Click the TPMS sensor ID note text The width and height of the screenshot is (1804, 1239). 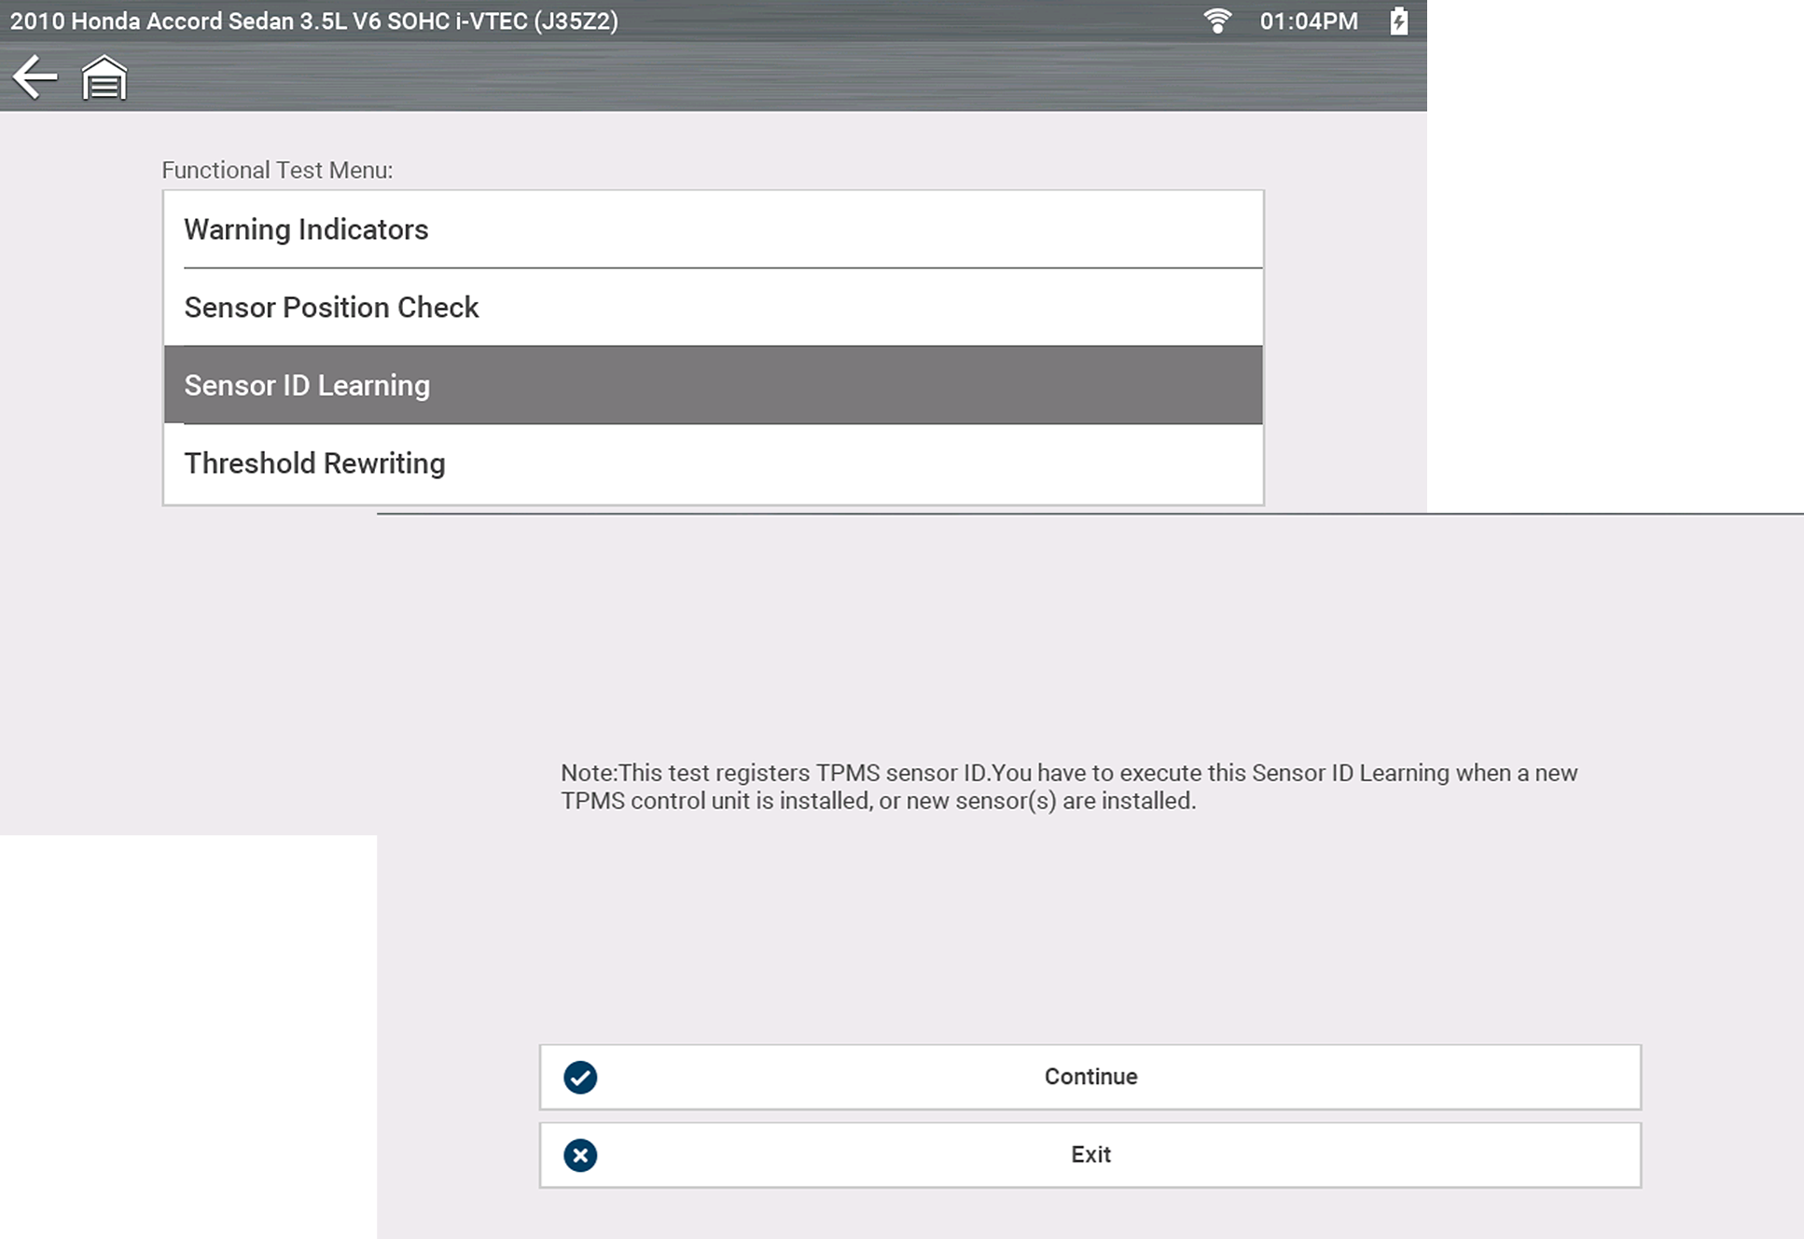tap(1068, 787)
